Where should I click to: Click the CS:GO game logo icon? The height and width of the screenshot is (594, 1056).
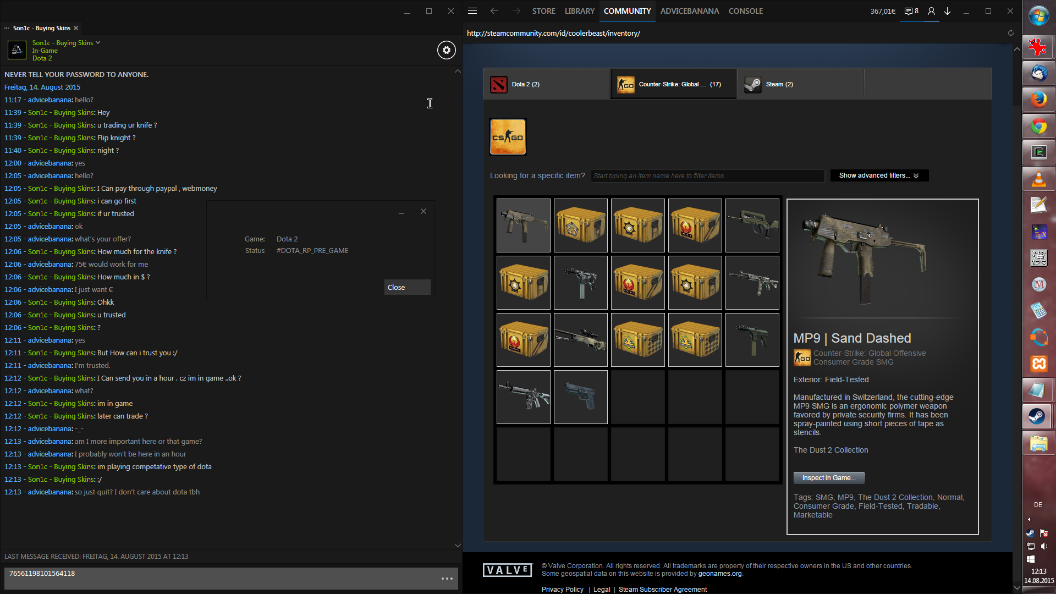click(x=508, y=137)
